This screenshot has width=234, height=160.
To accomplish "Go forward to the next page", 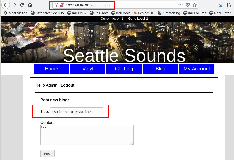I will pos(14,5).
